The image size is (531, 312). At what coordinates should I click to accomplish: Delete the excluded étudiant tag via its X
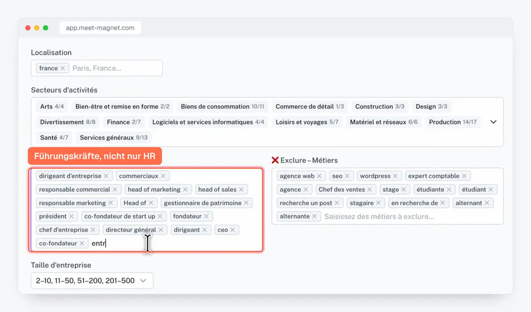pos(491,190)
